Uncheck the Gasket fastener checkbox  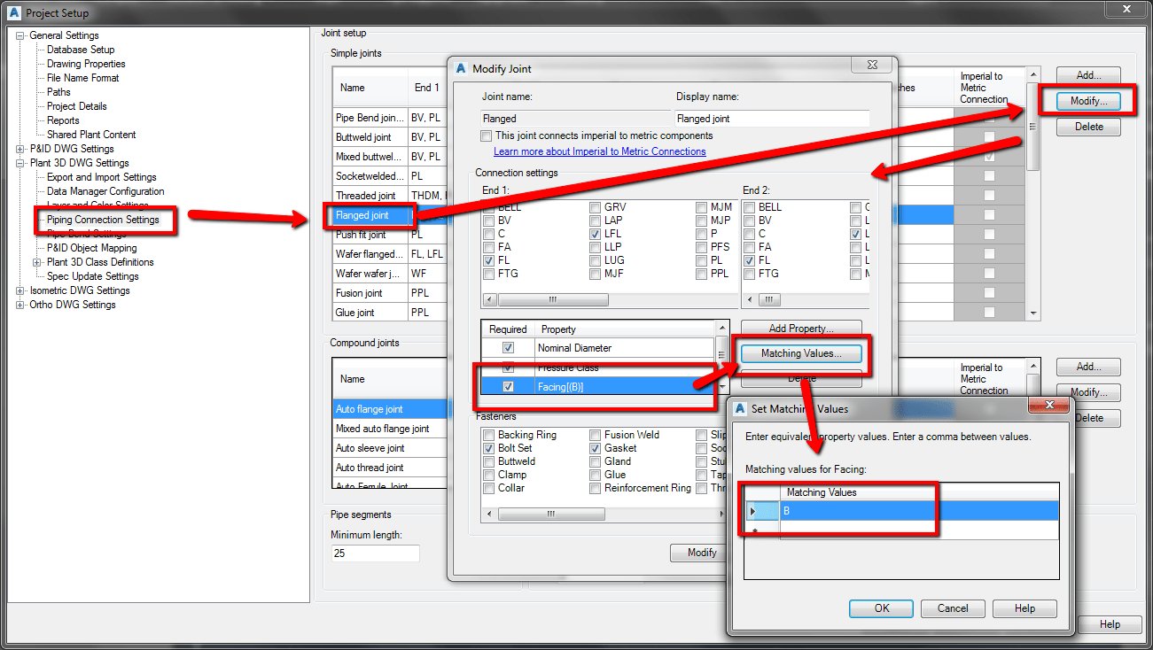tap(596, 448)
